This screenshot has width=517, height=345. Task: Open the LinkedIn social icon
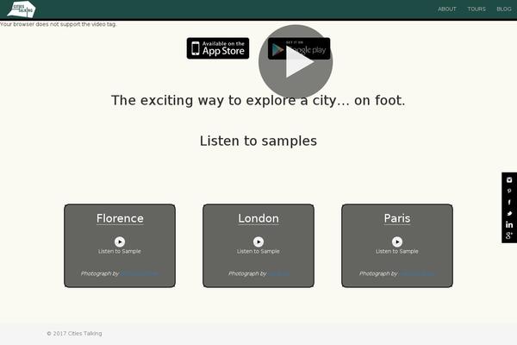(509, 224)
